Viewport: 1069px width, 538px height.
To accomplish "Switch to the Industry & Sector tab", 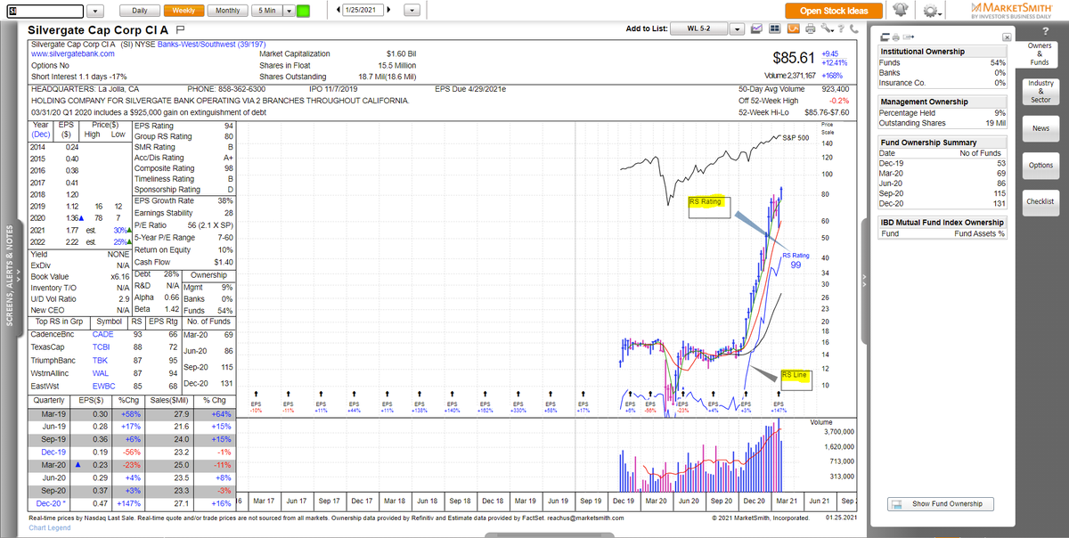I will point(1040,91).
